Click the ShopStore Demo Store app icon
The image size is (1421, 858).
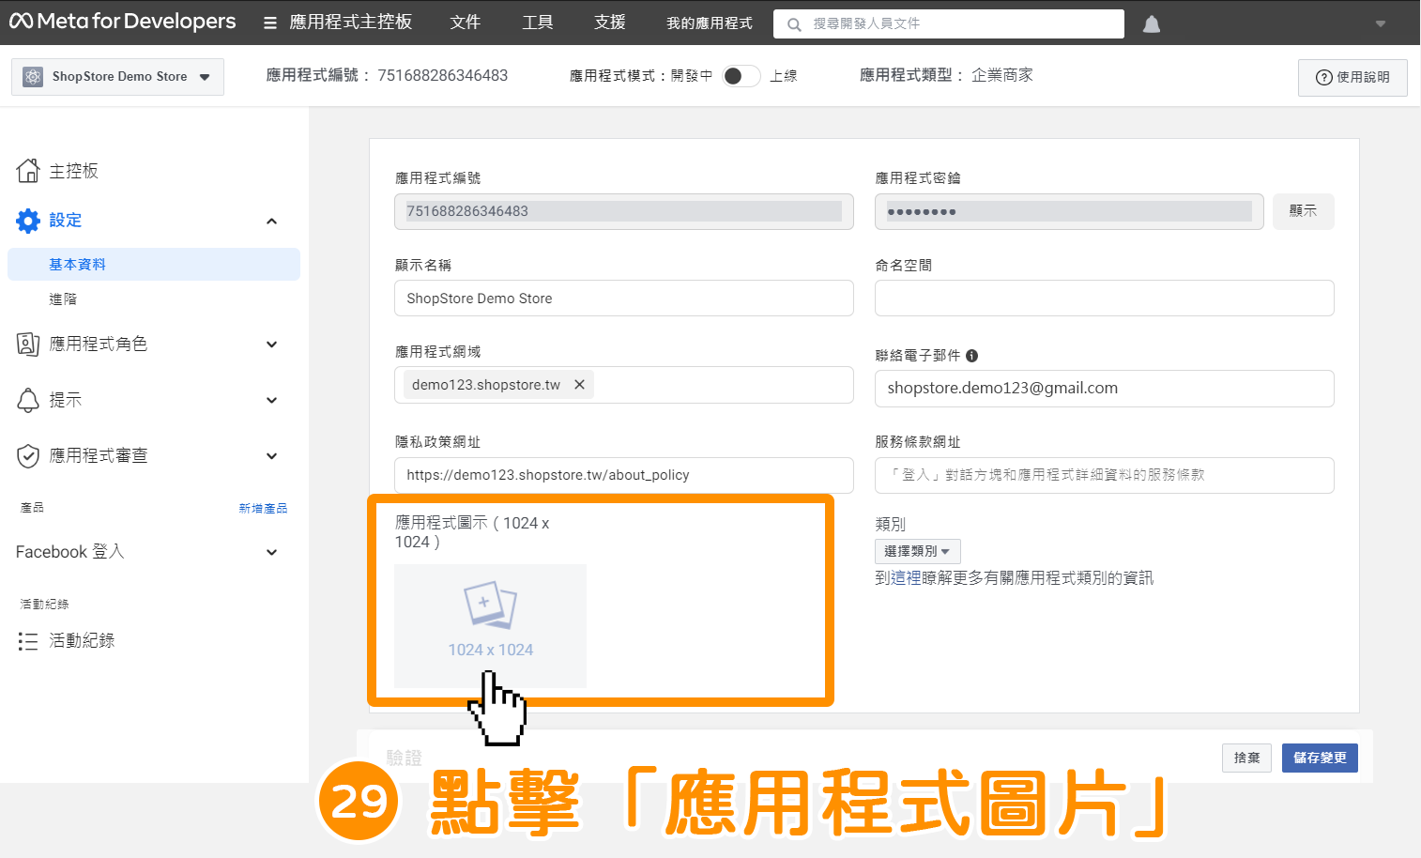(x=33, y=77)
